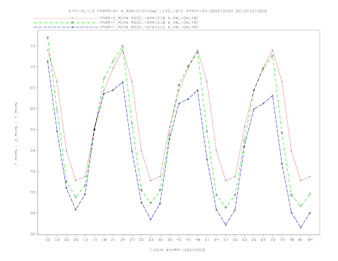The width and height of the screenshot is (338, 261).
Task: Click x-axis tick label 78
Action: 291,240
